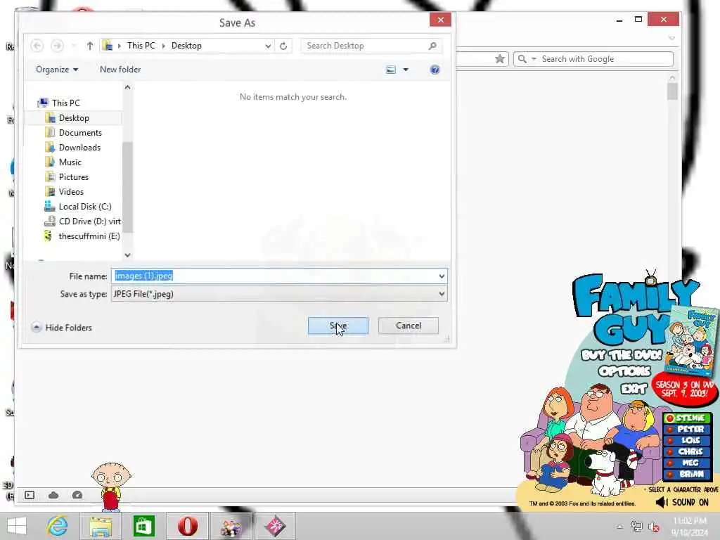Click the Forward navigation arrow
720x540 pixels.
click(57, 46)
